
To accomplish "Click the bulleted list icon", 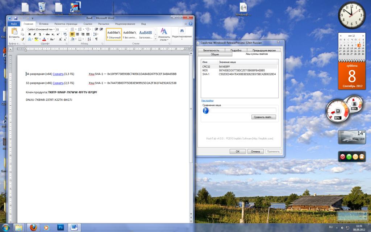I will point(72,29).
